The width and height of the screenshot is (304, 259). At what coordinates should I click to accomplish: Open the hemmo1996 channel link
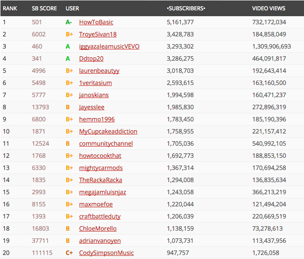tap(97, 119)
